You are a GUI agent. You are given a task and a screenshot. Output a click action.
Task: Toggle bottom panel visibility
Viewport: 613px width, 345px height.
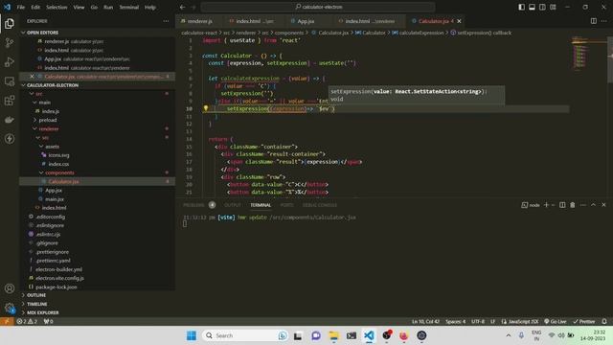coord(533,7)
